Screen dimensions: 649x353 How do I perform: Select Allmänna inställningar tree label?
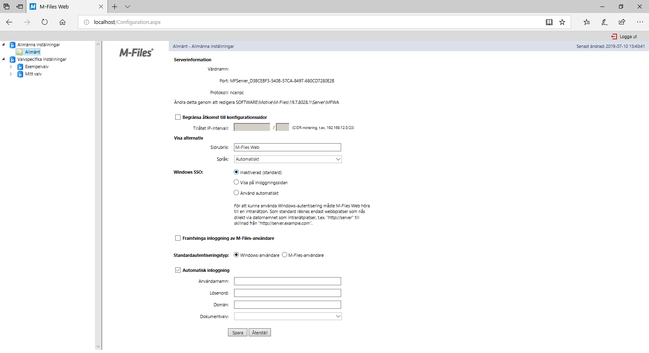tap(39, 45)
